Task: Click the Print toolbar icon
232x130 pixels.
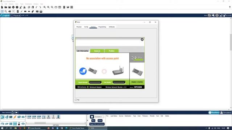Action: (x=13, y=7)
